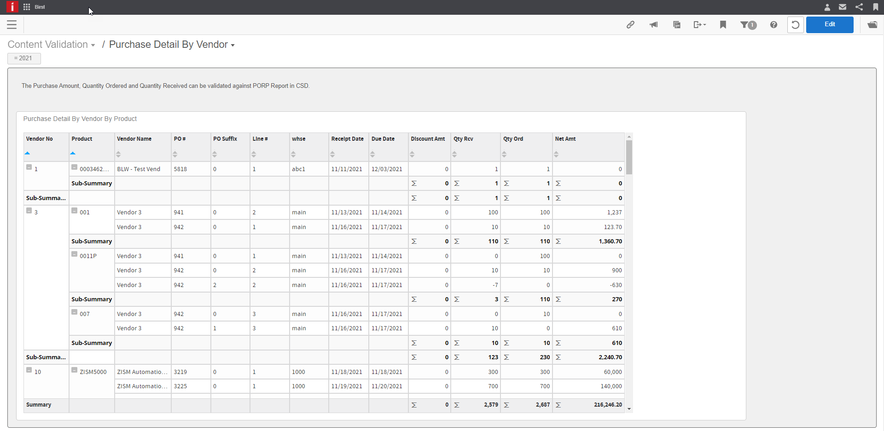Open the Content Validation dropdown

93,45
